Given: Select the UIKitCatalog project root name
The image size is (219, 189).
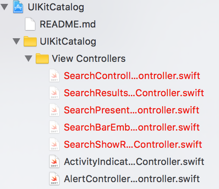Looking at the screenshot, I should click(x=56, y=7).
